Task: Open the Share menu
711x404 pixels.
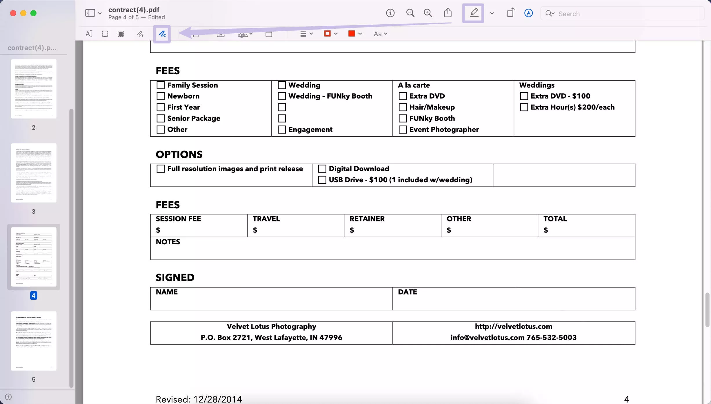Action: tap(447, 13)
